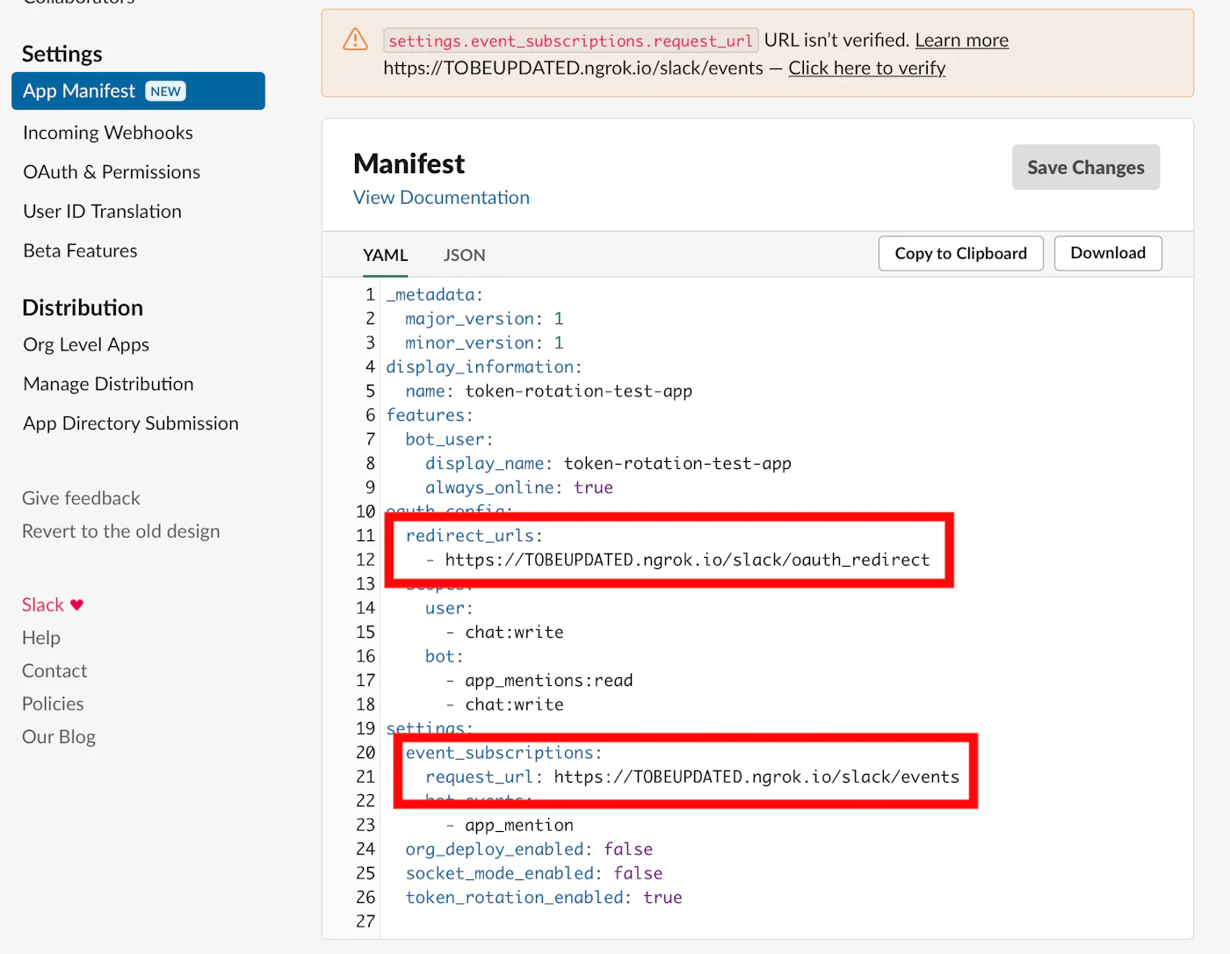Click Copy to Clipboard button
Screen dimensions: 1230x954
point(961,254)
